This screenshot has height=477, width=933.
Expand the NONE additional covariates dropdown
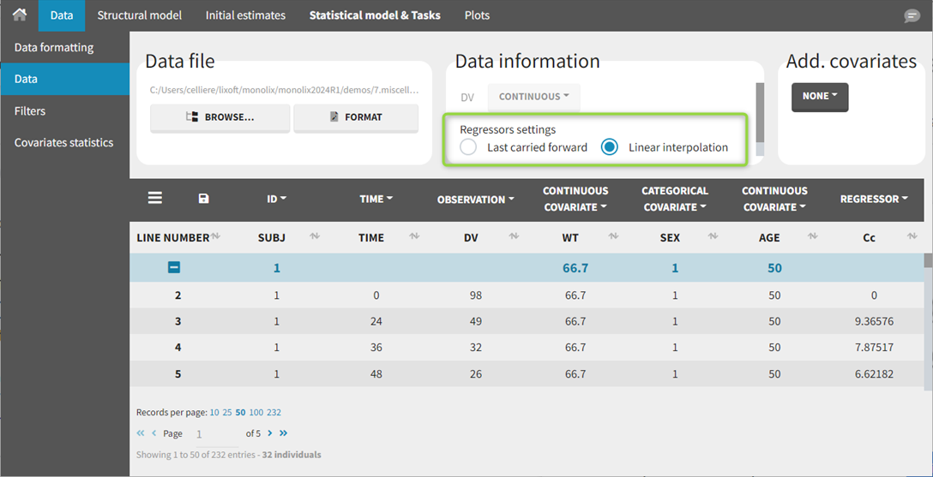pyautogui.click(x=819, y=97)
